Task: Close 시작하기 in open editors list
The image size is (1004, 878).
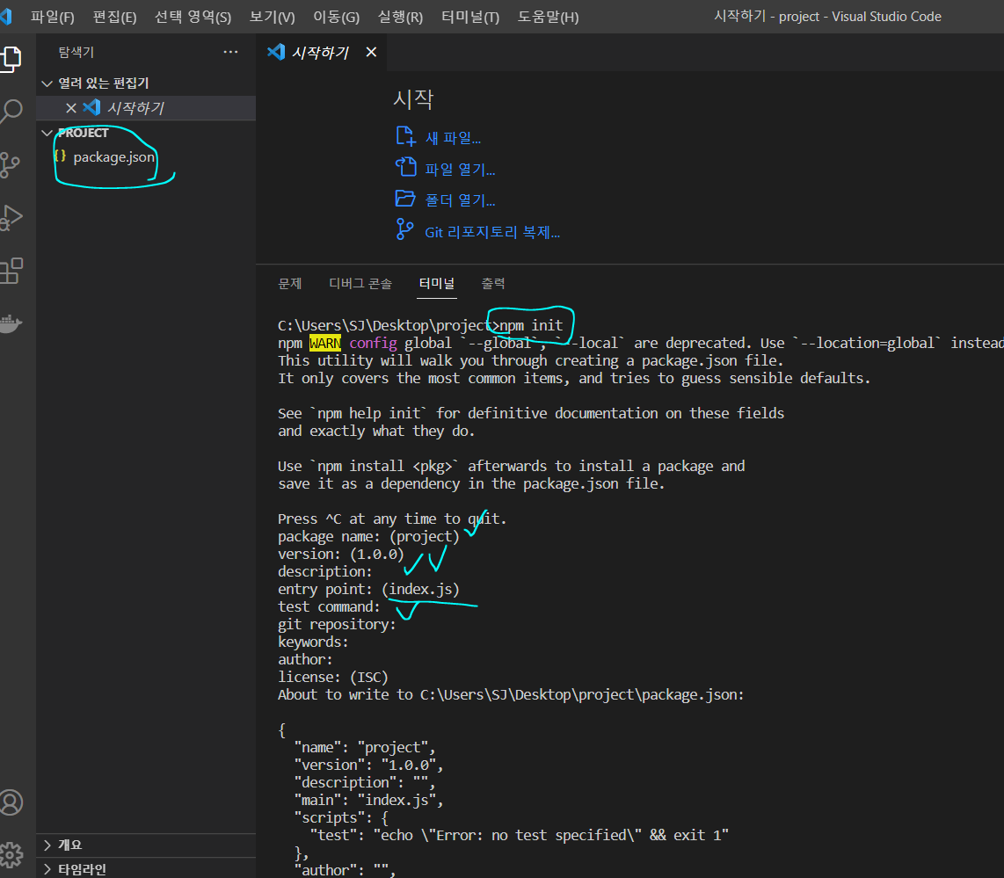Action: click(71, 108)
